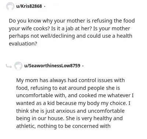Click the dot separator after u/SeaworthinessLow8759
This screenshot has height=139, width=147.
coord(83,66)
